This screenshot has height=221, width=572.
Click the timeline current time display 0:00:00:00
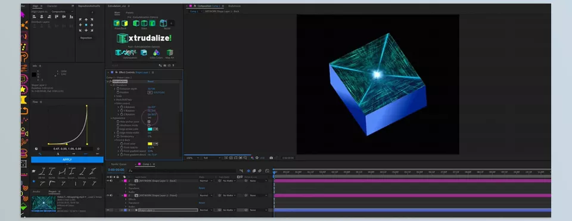[x=116, y=170]
